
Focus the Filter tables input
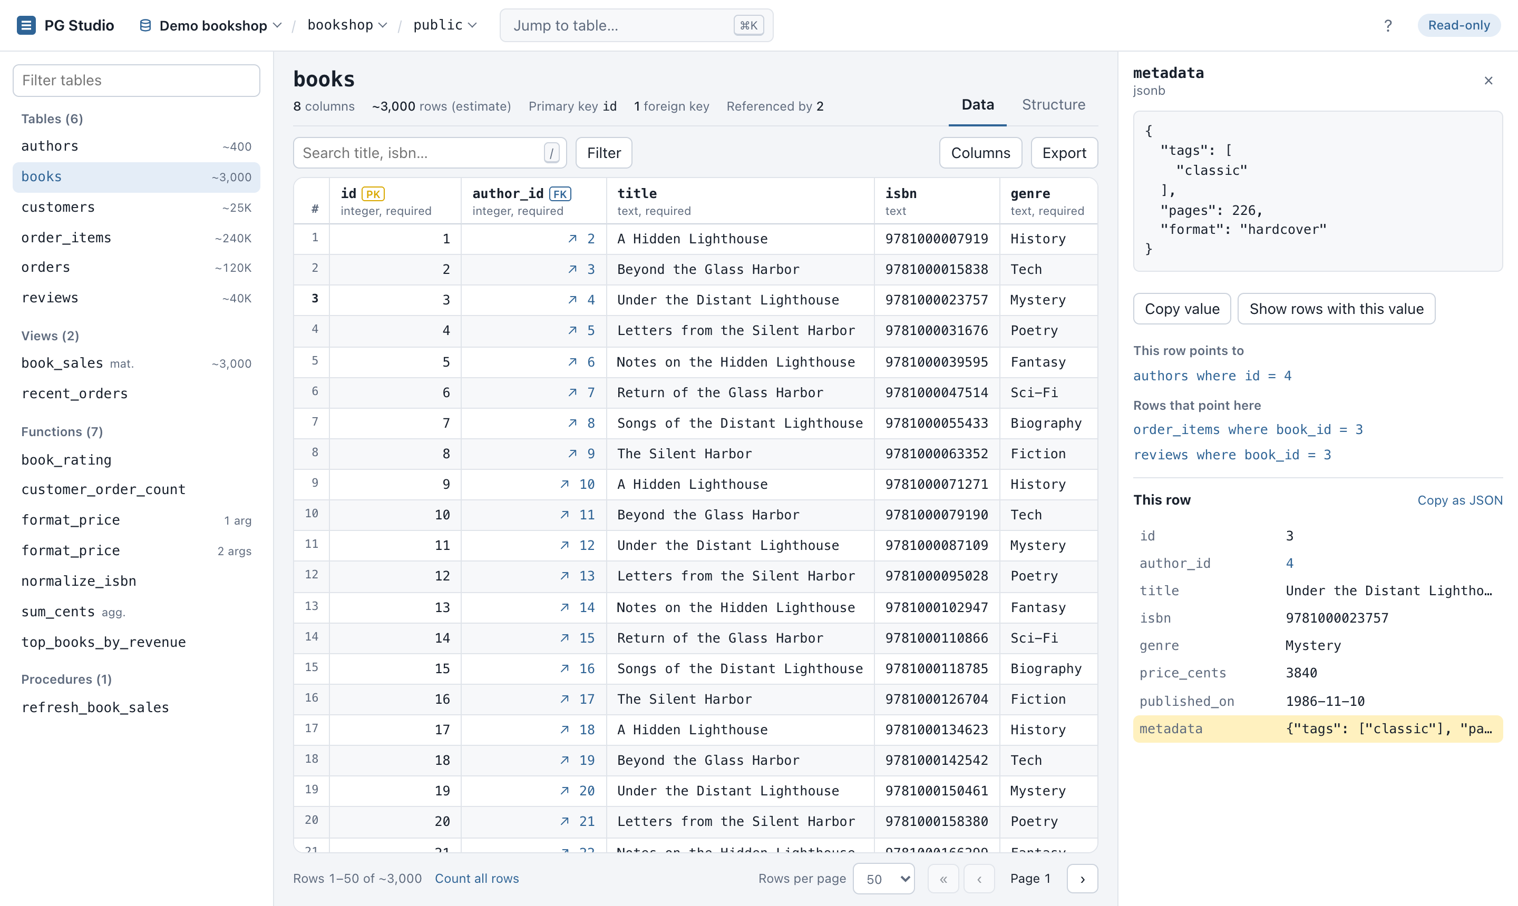(136, 80)
